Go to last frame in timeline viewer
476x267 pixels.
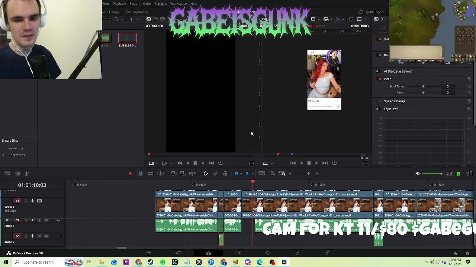click(325, 163)
